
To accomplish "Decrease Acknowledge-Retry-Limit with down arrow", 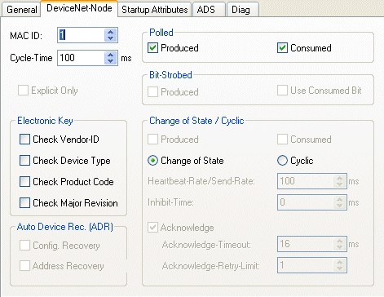I will pyautogui.click(x=340, y=268).
